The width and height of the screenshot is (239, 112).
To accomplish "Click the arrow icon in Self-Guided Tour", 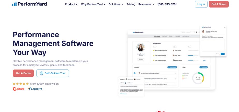I will click(41, 73).
